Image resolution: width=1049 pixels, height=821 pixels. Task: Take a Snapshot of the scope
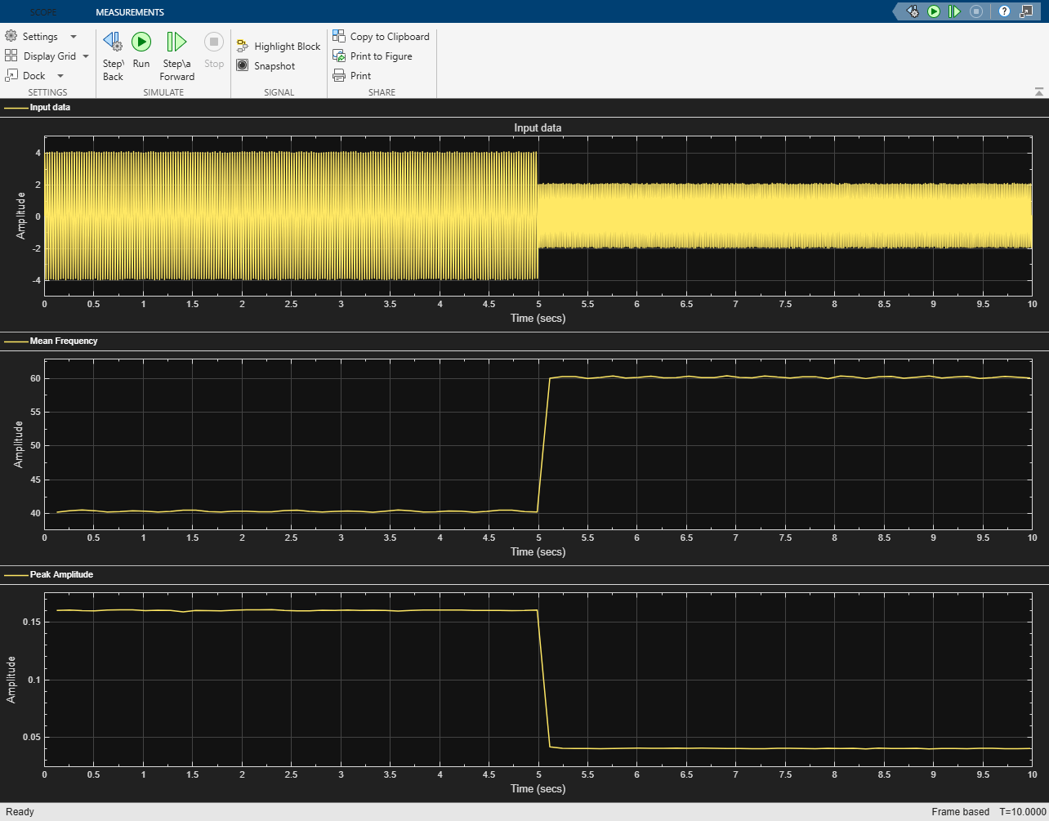(x=243, y=65)
